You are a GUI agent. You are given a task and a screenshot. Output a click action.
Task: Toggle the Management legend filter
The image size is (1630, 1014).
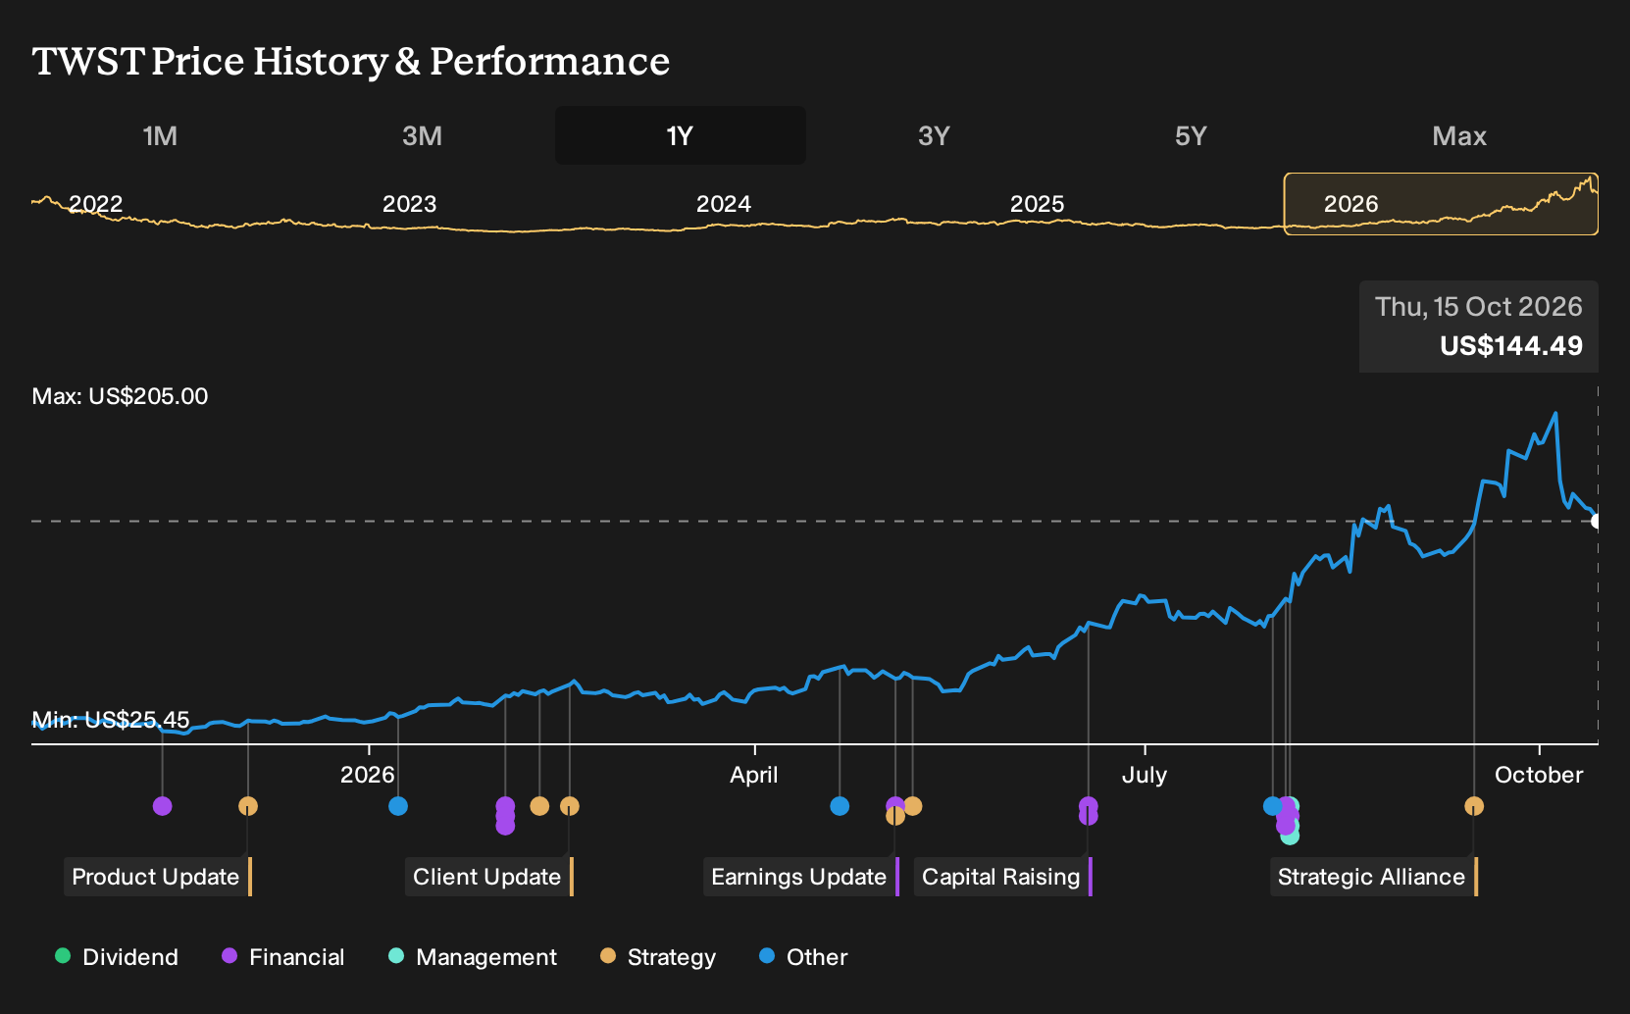pos(473,957)
